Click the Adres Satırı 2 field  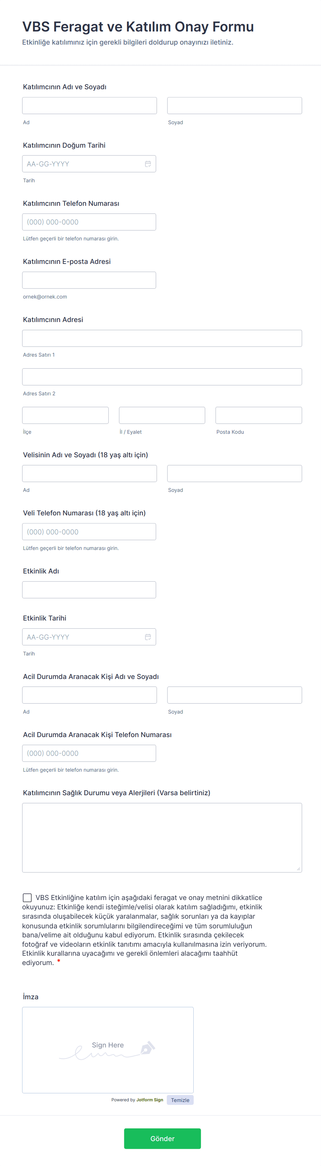(162, 377)
